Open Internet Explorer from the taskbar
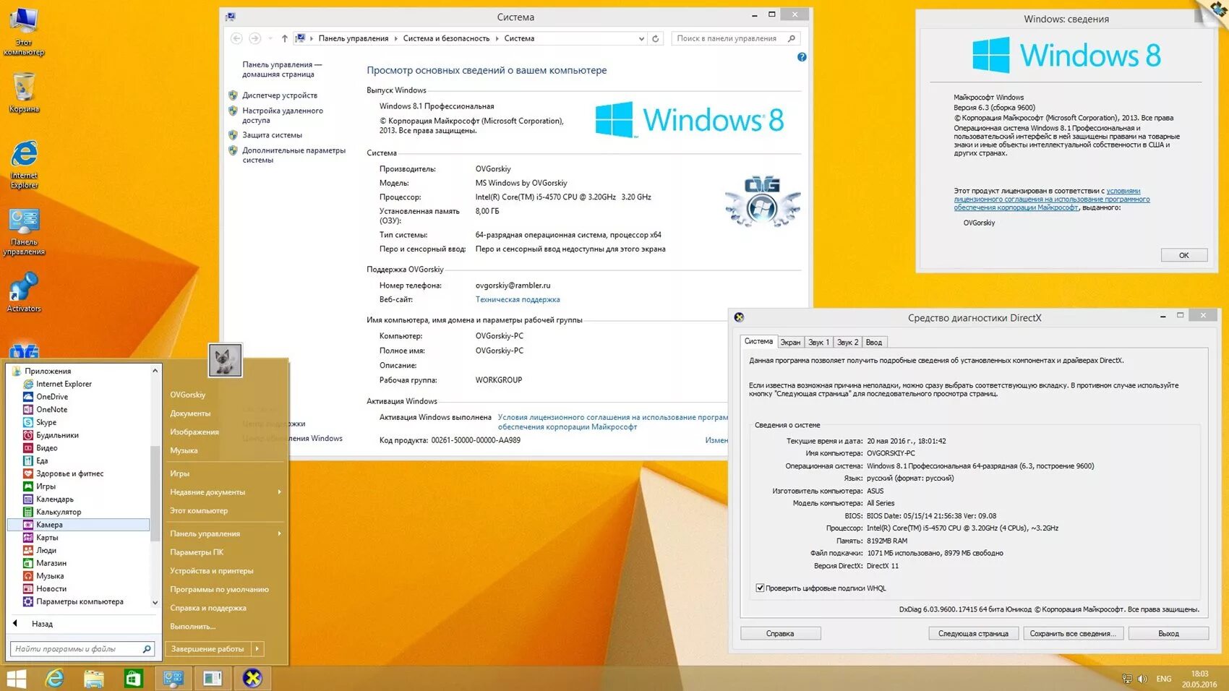Image resolution: width=1229 pixels, height=691 pixels. pos(55,678)
